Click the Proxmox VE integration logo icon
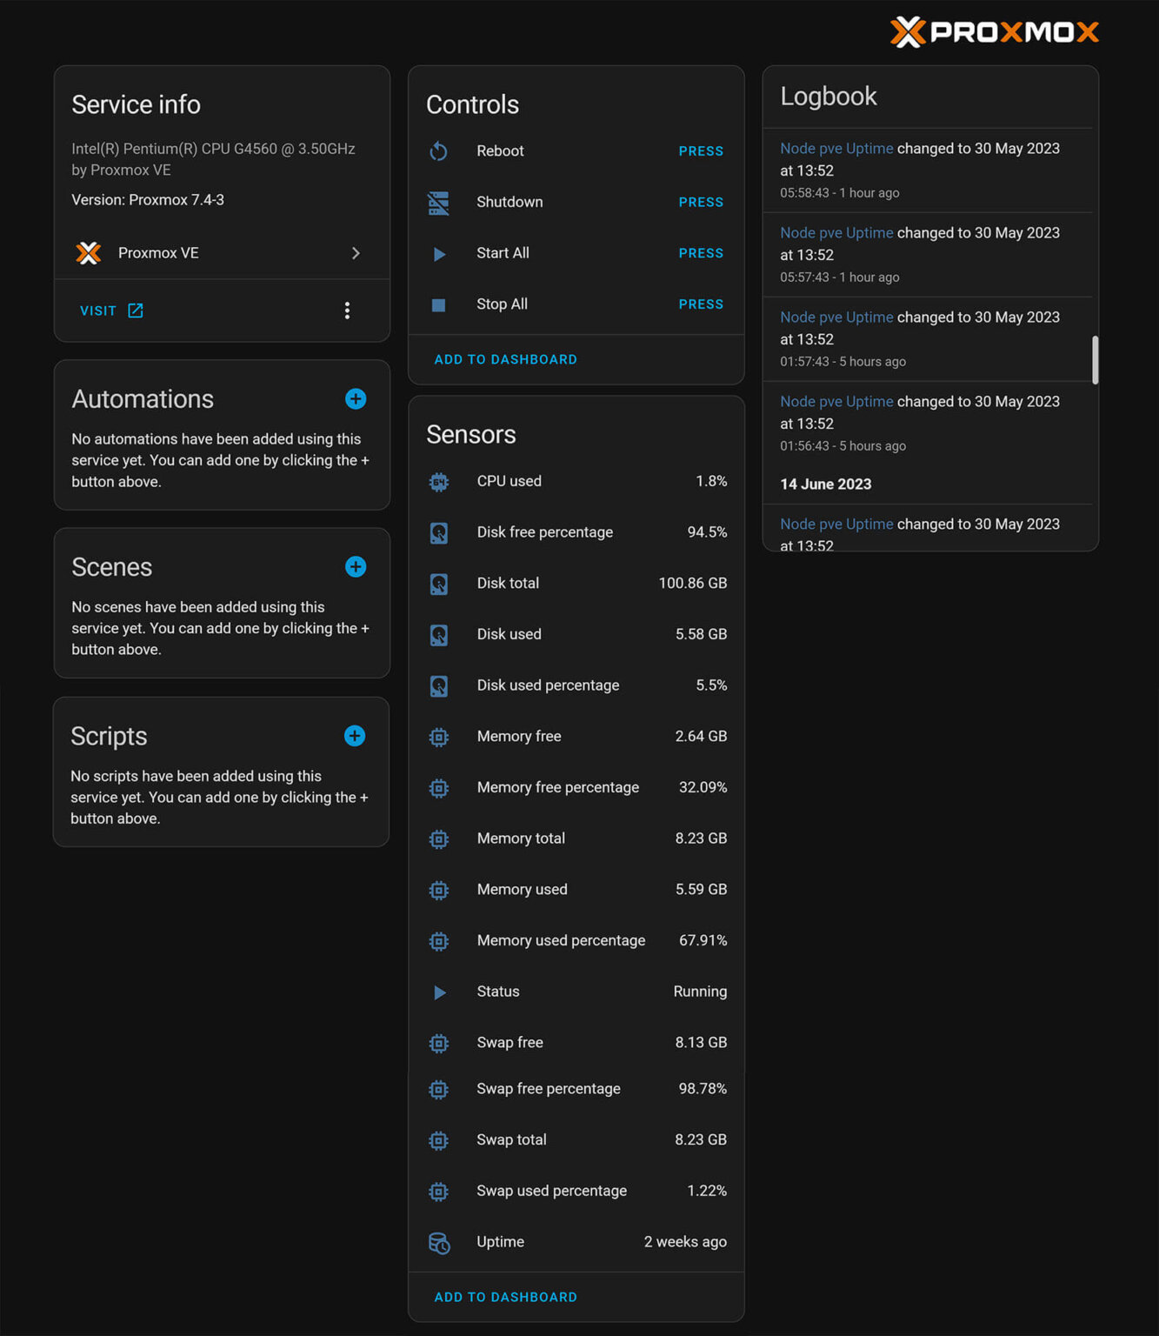The image size is (1159, 1336). 89,253
